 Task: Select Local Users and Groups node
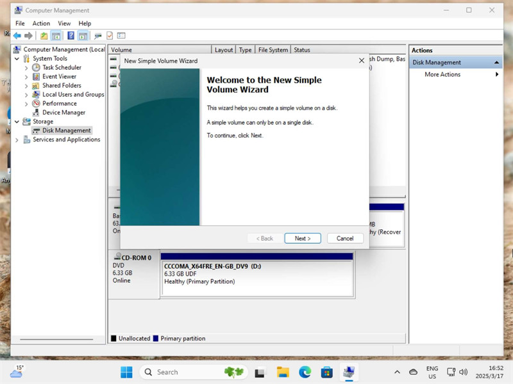pyautogui.click(x=73, y=94)
